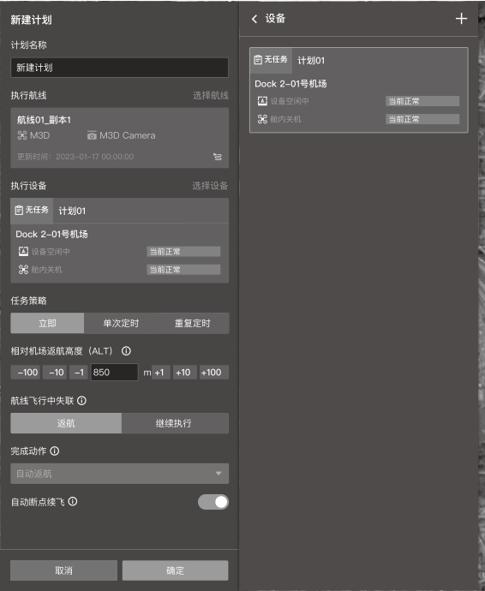Open the info icon next to 相对机场返航高度 (ALT)
This screenshot has height=591, width=485.
click(126, 351)
